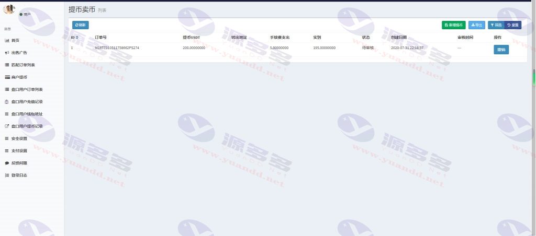Screen dimensions: 536x236
Task: Open the 筛选 filter button
Action: 496,25
